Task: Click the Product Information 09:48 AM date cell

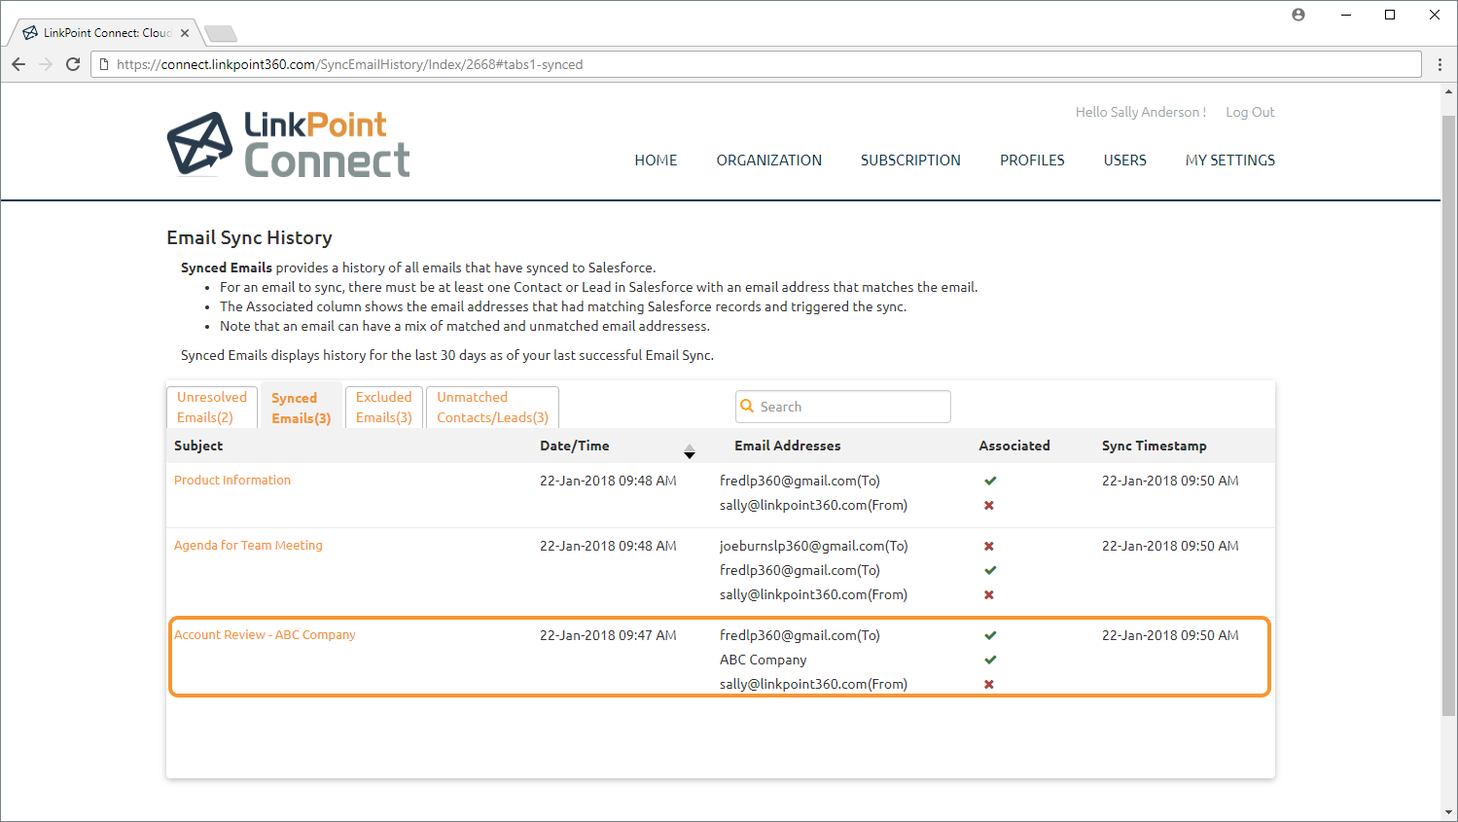Action: click(608, 481)
